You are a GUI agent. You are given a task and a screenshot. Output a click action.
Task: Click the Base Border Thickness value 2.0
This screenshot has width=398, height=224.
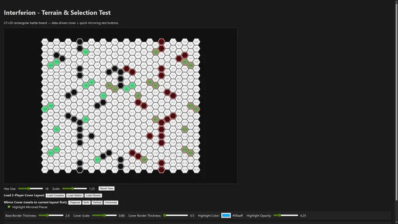67,216
